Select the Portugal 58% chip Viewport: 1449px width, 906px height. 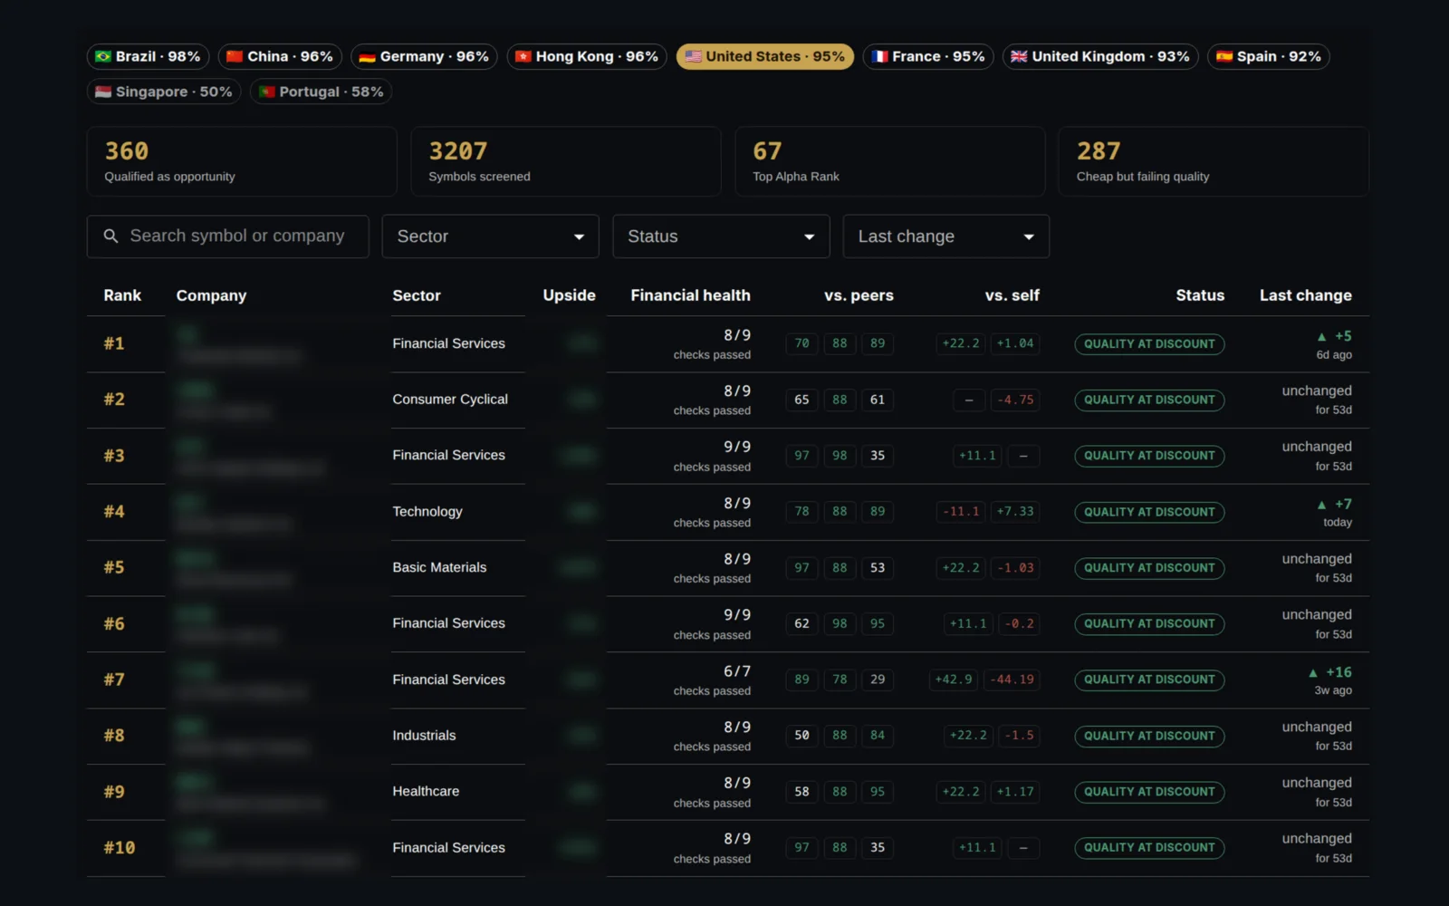coord(321,92)
